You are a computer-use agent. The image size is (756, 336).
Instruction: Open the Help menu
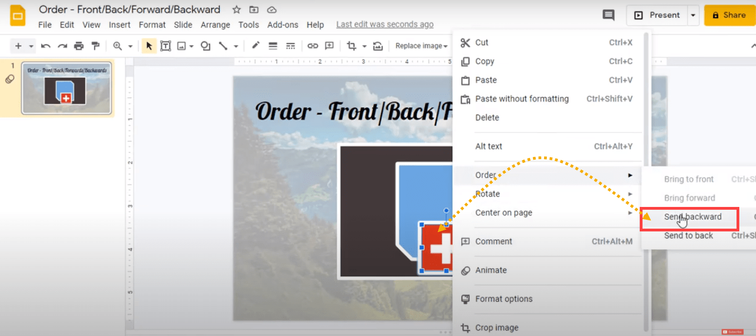(315, 24)
